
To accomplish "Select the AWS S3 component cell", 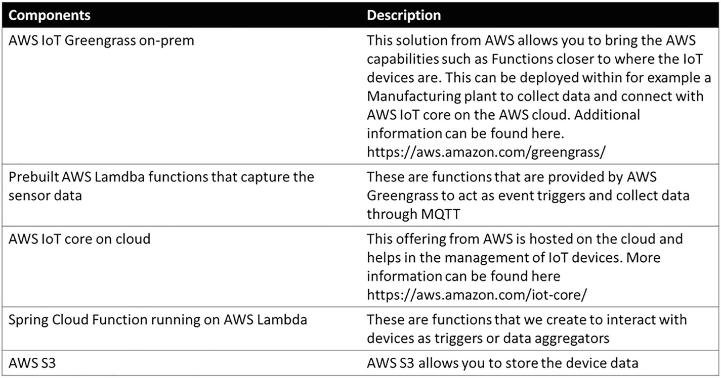I will coord(32,363).
